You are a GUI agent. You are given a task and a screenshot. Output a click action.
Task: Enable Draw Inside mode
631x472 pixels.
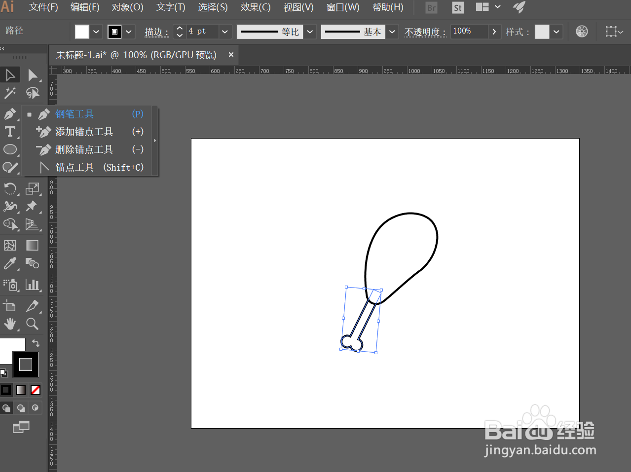[x=35, y=408]
